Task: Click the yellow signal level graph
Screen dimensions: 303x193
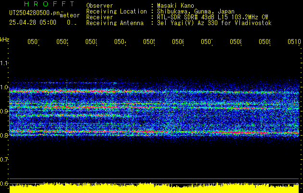Action: (x=154, y=188)
